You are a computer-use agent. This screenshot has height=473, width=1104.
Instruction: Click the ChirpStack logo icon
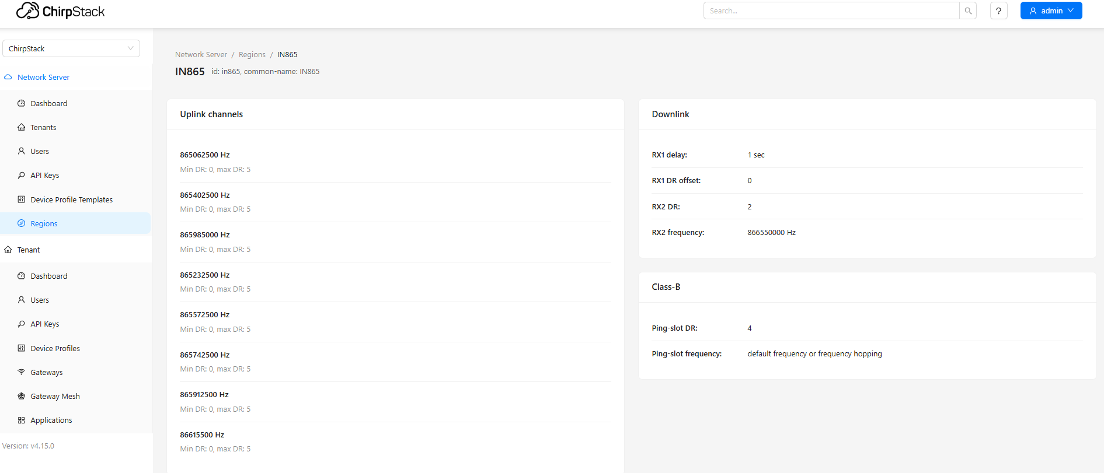27,10
